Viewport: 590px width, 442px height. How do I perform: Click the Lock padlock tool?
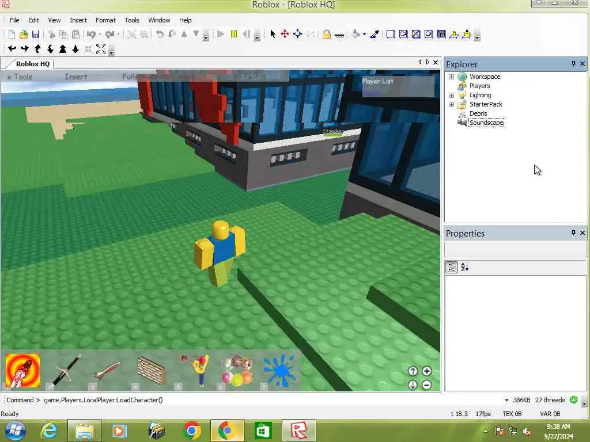327,35
